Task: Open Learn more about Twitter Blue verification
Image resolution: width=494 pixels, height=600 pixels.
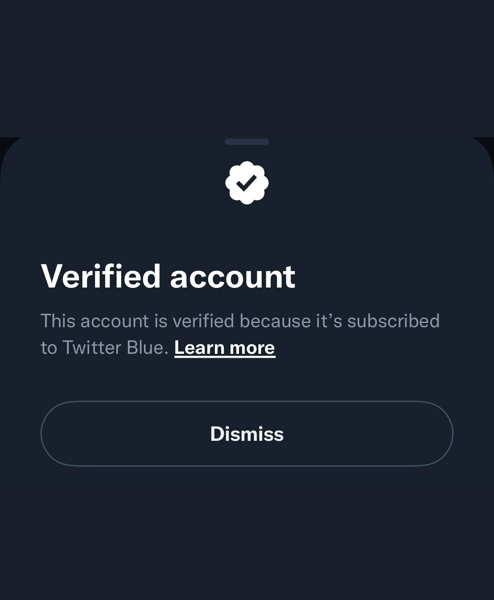Action: (225, 347)
